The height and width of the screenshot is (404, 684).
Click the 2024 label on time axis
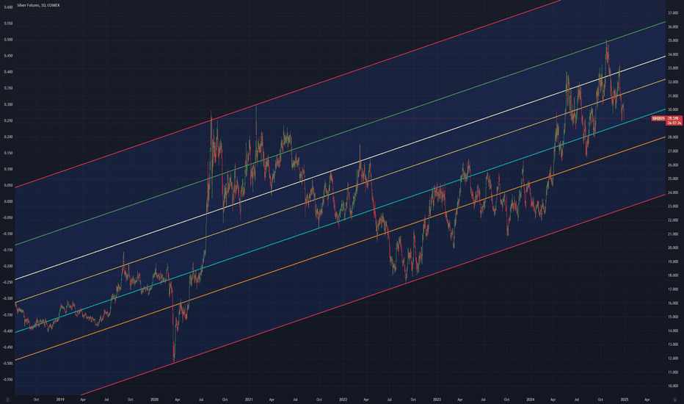(x=531, y=399)
